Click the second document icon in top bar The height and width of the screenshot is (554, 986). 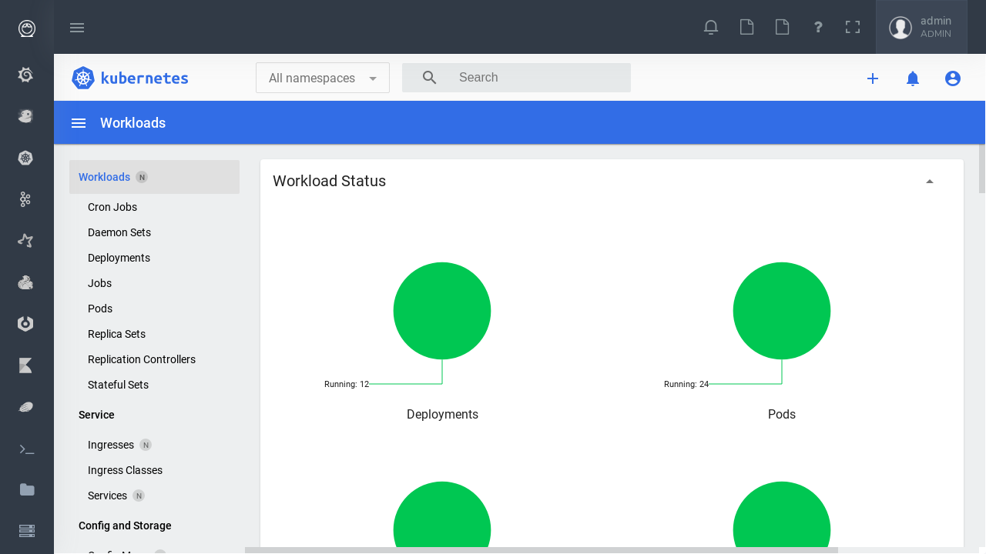[782, 27]
